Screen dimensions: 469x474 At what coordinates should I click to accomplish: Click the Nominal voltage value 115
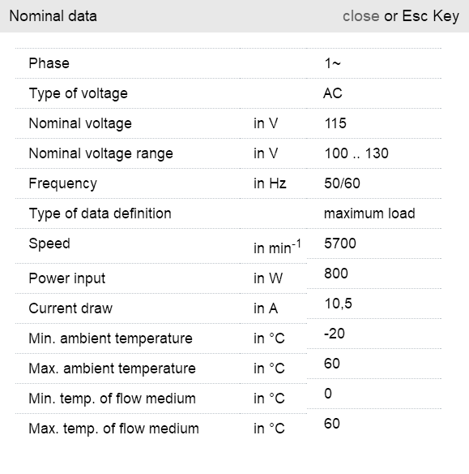(335, 123)
